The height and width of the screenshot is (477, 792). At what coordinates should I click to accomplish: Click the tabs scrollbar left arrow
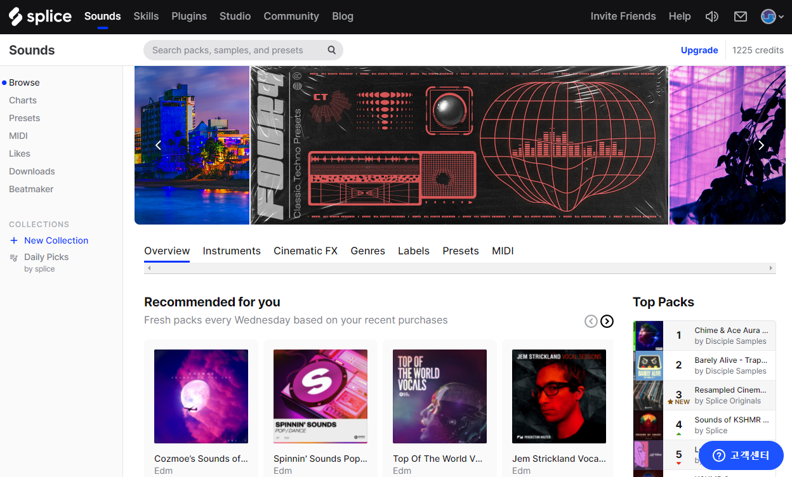point(149,268)
